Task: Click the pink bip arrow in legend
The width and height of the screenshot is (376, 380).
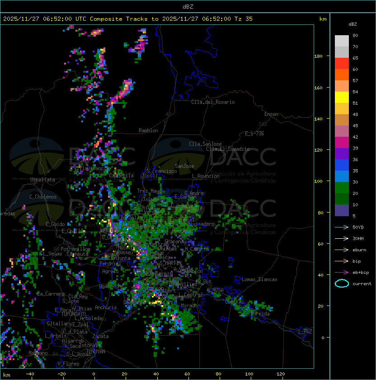Action: click(x=342, y=261)
